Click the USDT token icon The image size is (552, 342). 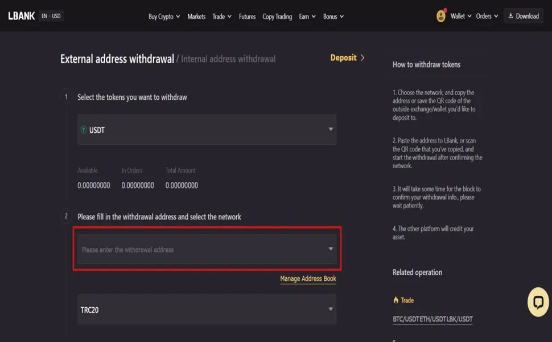[x=85, y=129]
